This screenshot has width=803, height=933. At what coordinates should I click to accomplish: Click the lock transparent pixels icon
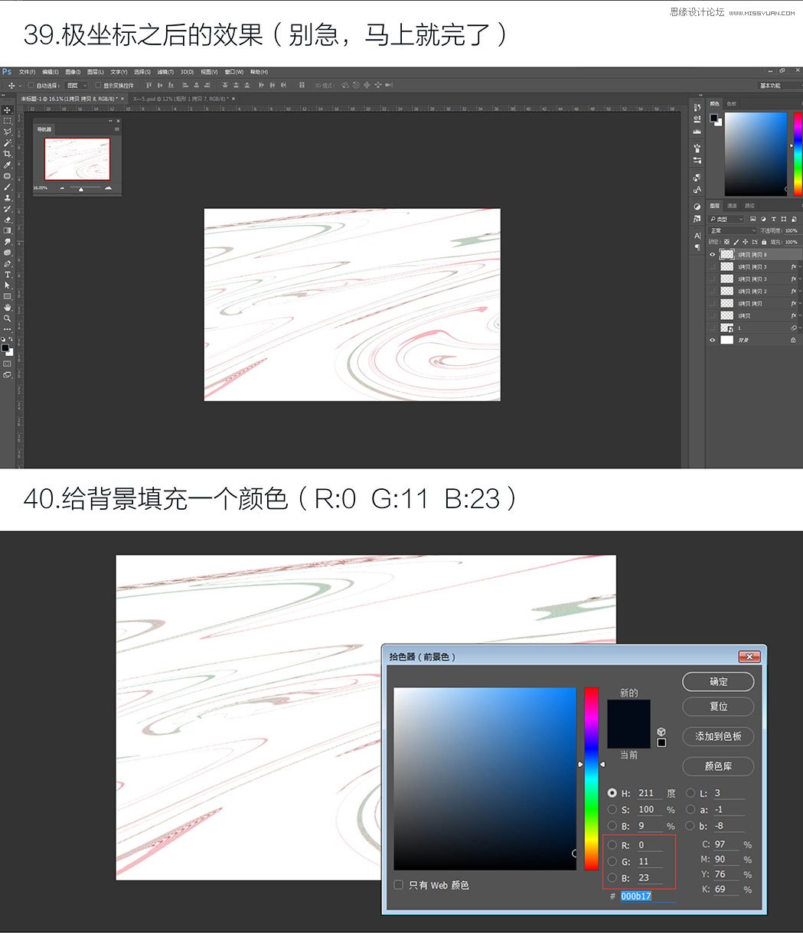point(726,242)
